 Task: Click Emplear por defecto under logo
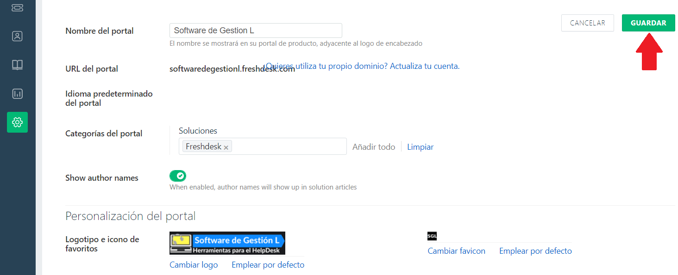click(268, 265)
